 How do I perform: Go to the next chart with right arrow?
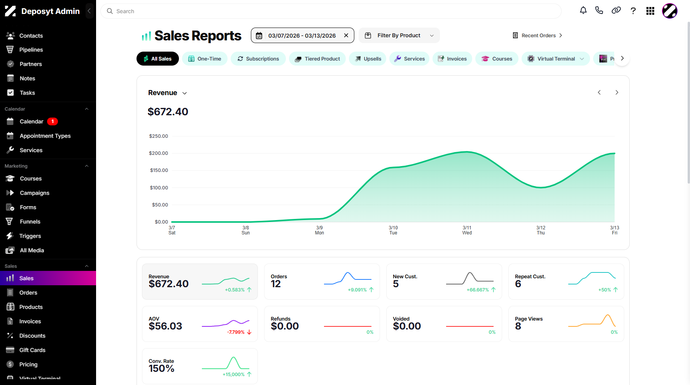tap(616, 92)
